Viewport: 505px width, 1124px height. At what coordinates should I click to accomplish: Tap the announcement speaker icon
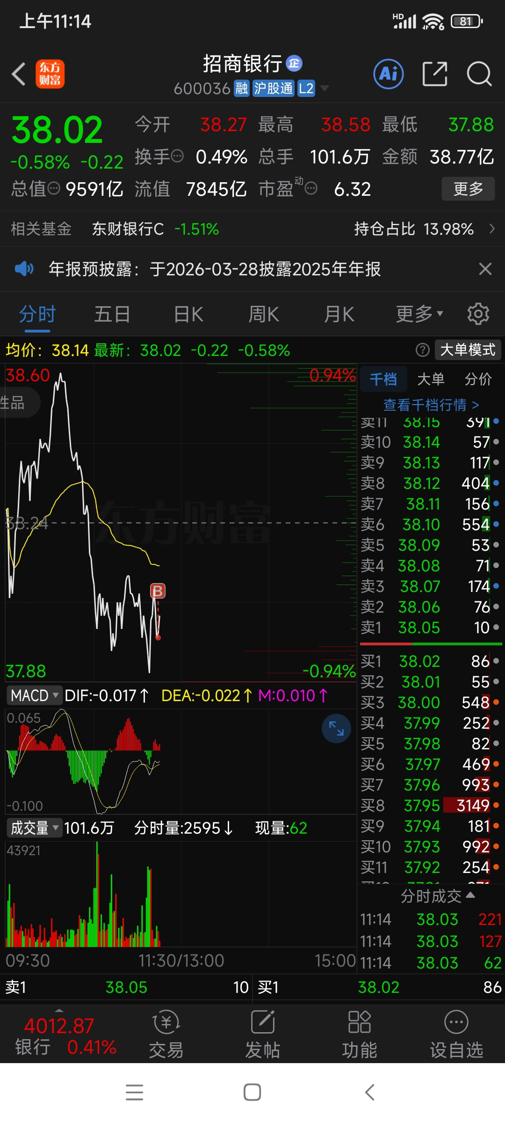pos(24,269)
